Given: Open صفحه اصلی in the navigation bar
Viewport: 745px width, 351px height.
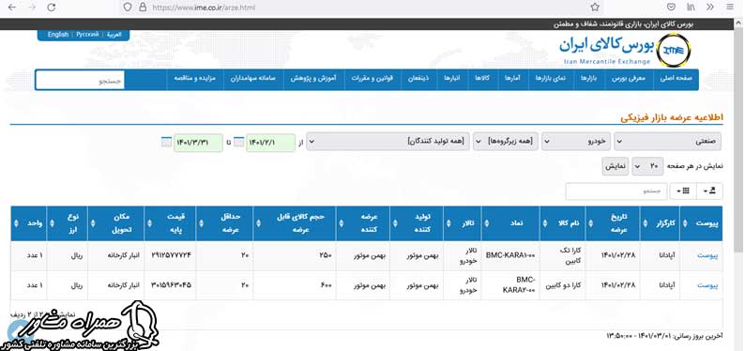Looking at the screenshot, I should (x=676, y=79).
